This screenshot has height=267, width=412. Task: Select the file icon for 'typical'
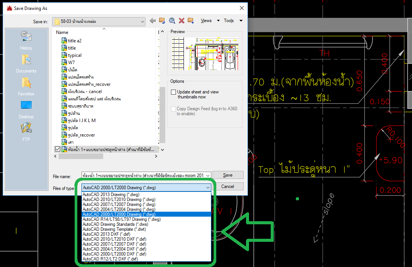click(64, 55)
